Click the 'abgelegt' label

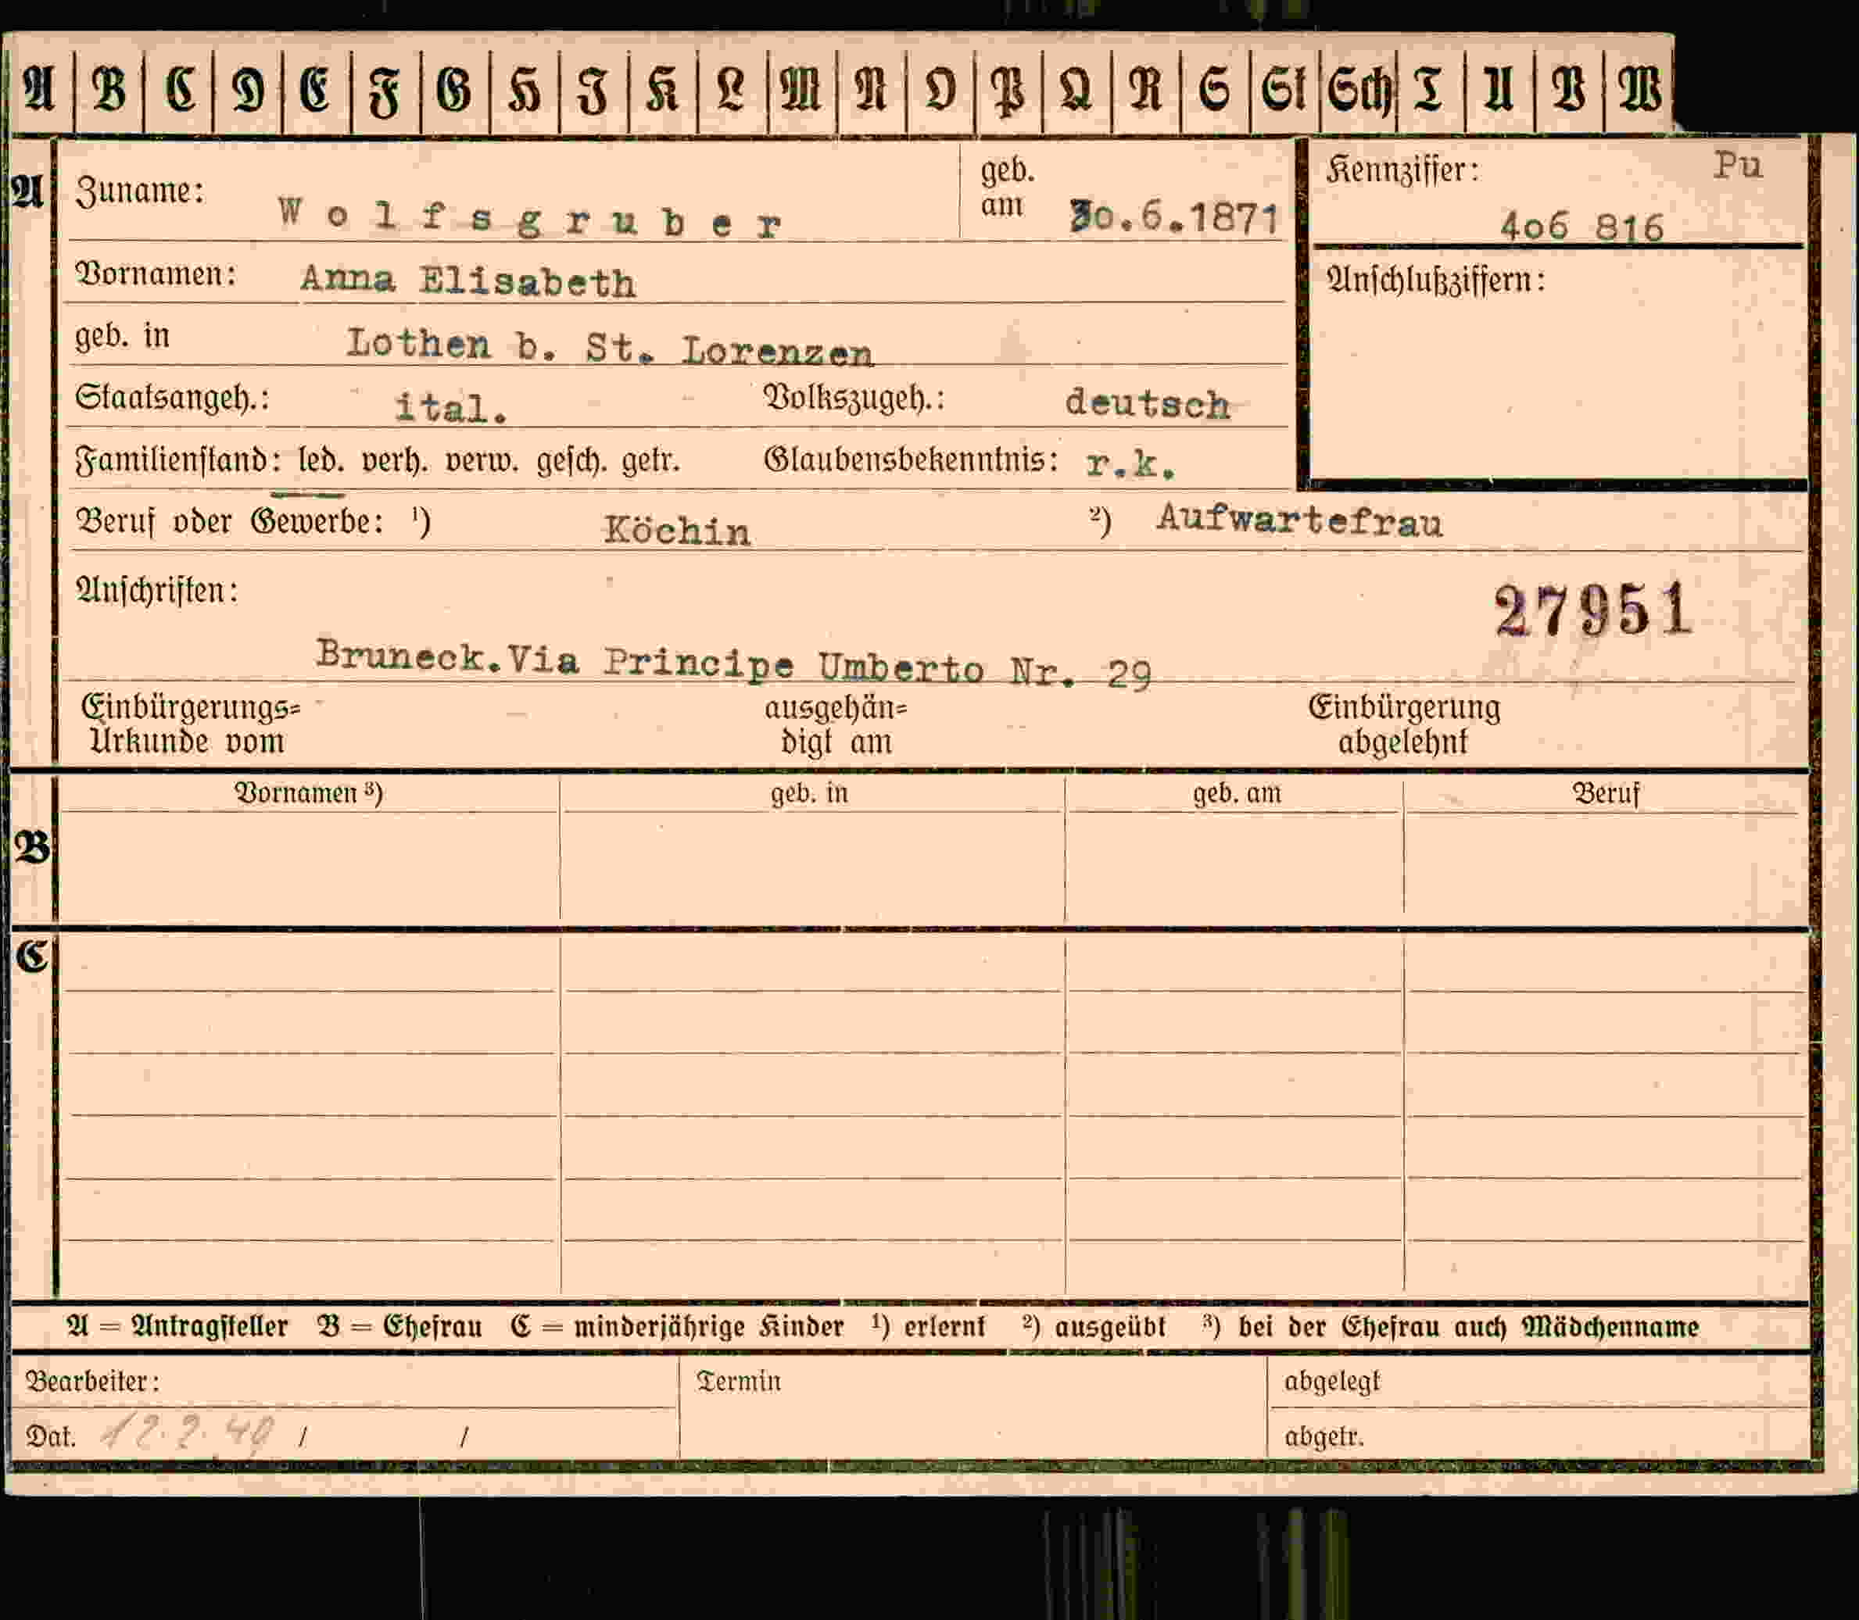pos(1332,1382)
